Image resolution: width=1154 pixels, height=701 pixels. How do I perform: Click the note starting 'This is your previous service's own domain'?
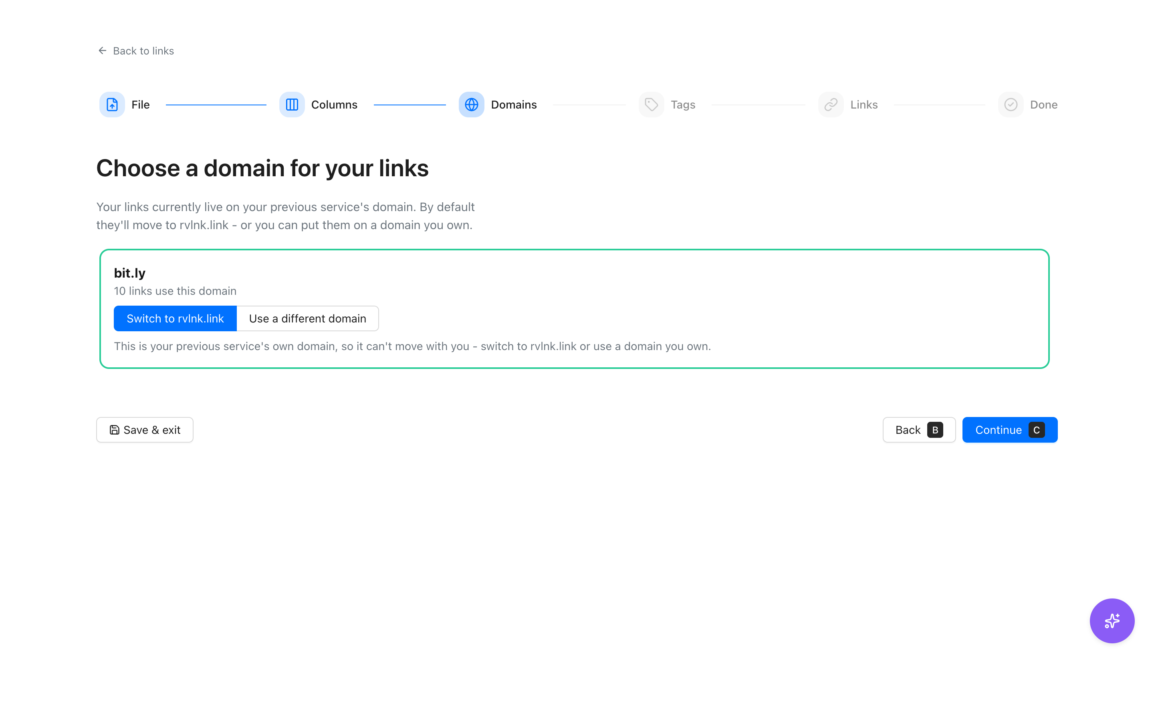click(x=412, y=346)
